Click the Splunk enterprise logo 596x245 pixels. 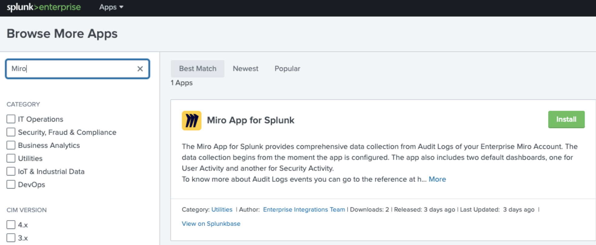point(44,7)
